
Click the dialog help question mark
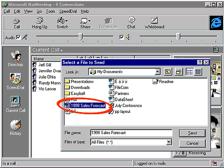[x=200, y=62]
